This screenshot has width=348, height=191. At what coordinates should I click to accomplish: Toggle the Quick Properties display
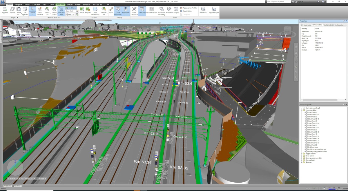pyautogui.click(x=118, y=11)
